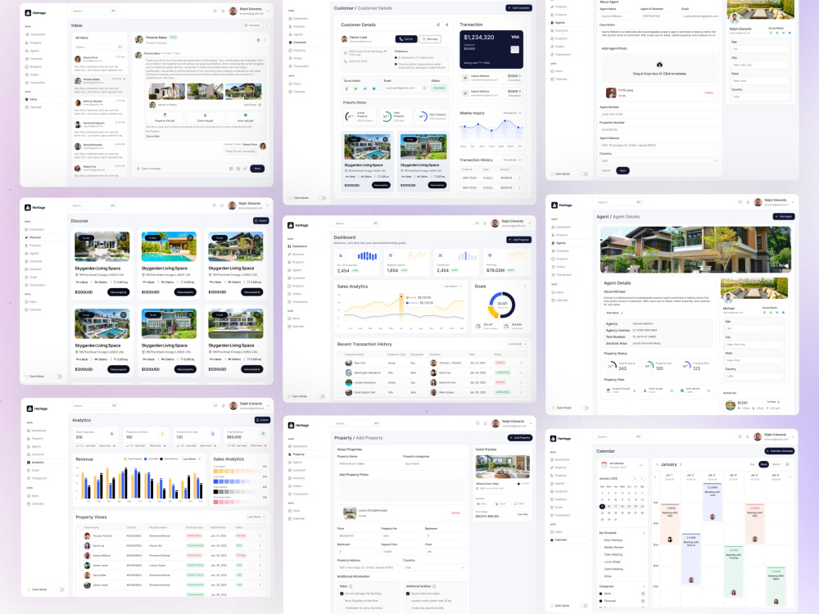Click Delete link for uploaded Luxury Bungalow photo

coord(455,512)
